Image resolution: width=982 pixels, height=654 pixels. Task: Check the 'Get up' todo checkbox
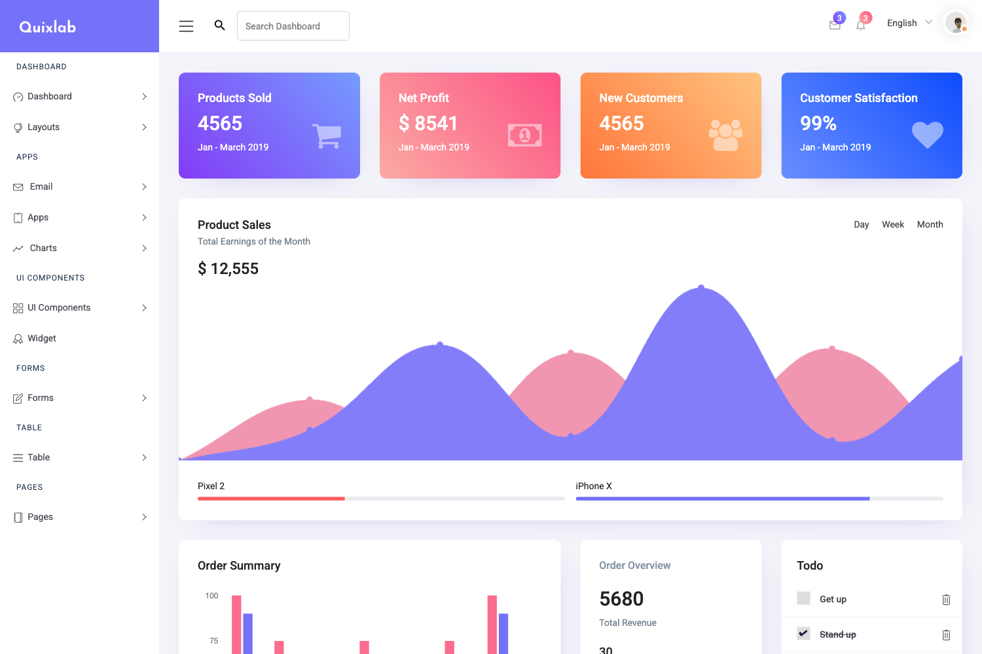tap(803, 598)
